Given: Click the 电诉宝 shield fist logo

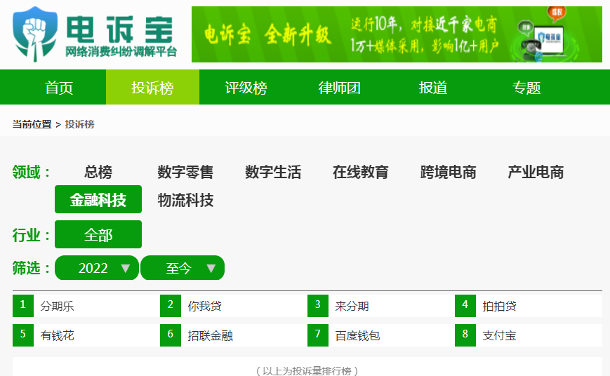Looking at the screenshot, I should click(x=35, y=34).
